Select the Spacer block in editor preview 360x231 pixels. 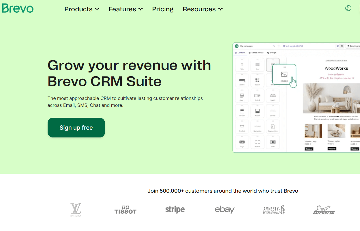click(x=257, y=142)
